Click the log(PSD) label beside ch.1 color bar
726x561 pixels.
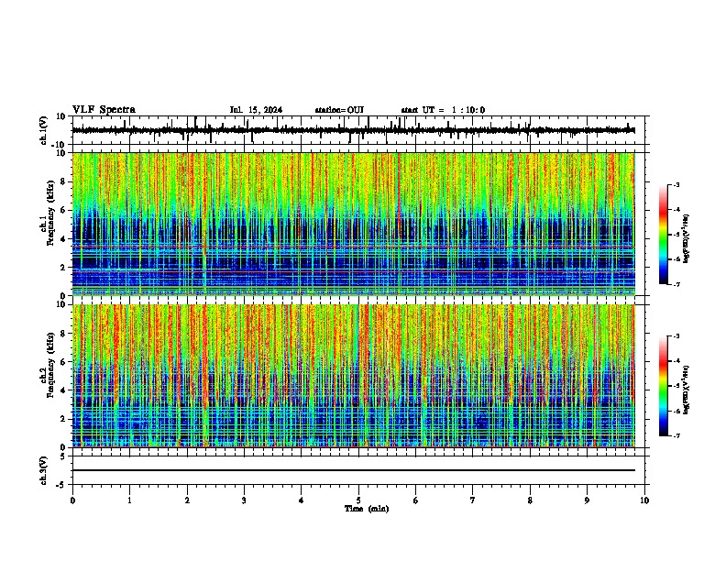pyautogui.click(x=686, y=239)
